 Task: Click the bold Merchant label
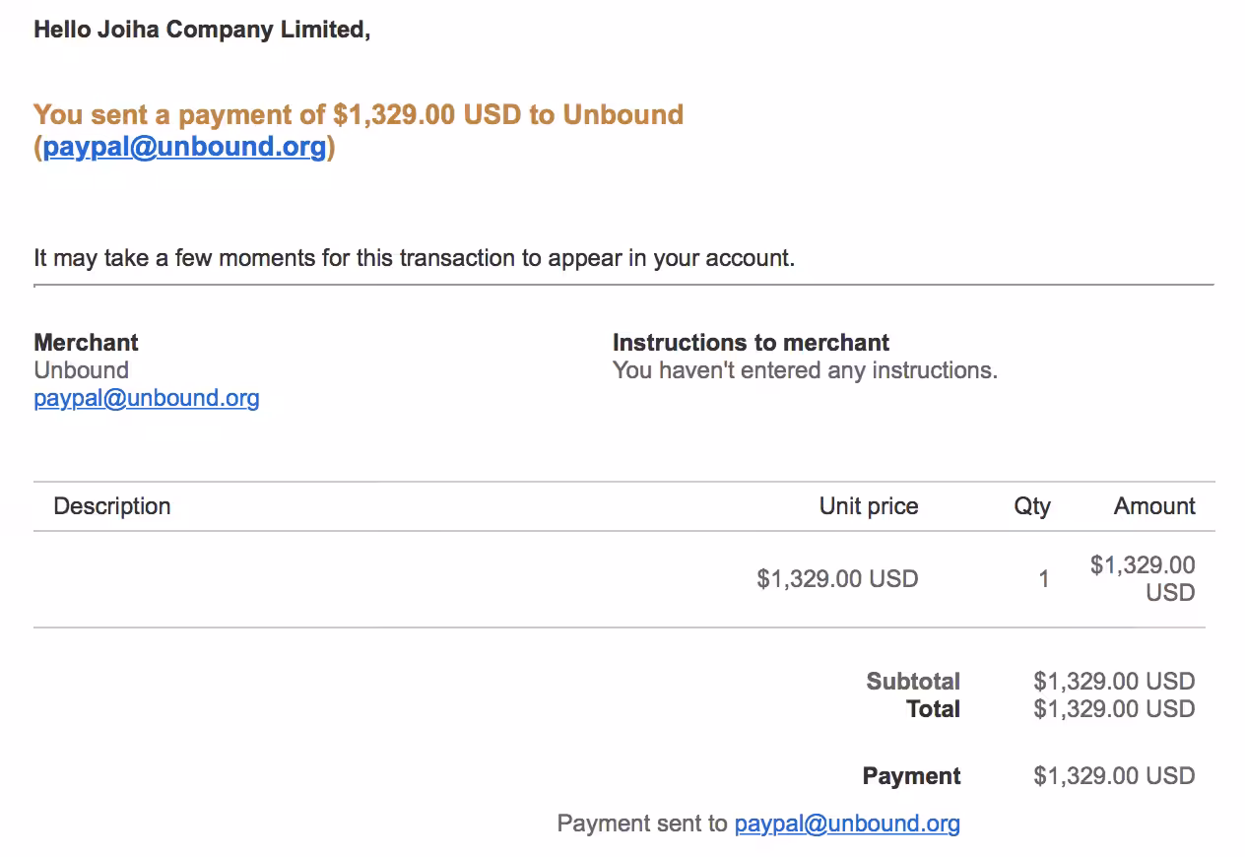pyautogui.click(x=86, y=343)
